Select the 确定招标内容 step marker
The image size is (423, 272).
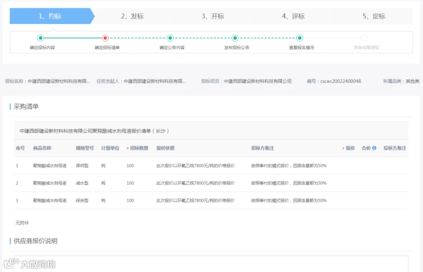[x=41, y=38]
